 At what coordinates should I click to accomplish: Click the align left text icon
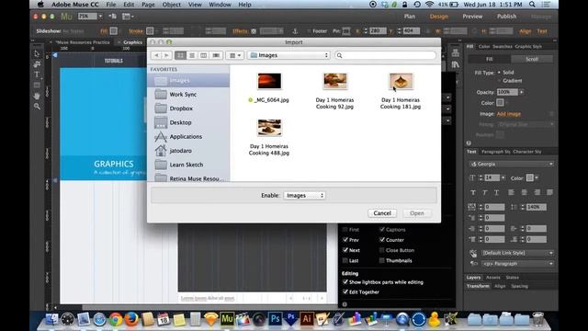click(511, 192)
